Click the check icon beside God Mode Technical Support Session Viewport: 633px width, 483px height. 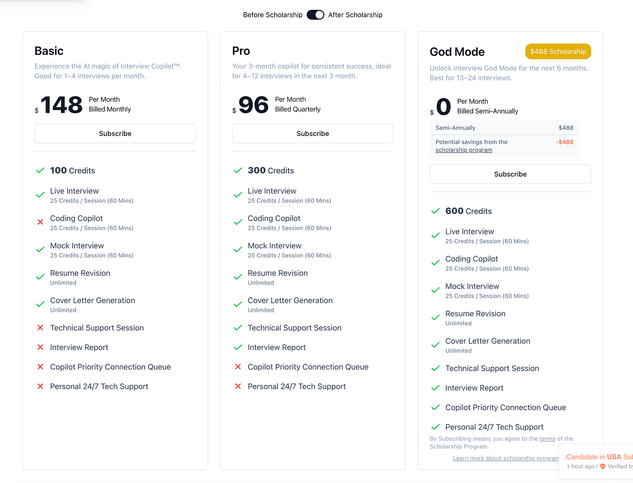point(436,368)
